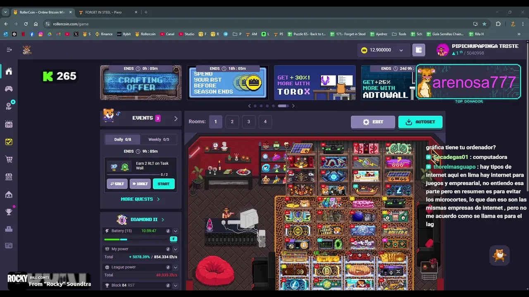
Task: Open the Spend Your RST banner
Action: [228, 82]
